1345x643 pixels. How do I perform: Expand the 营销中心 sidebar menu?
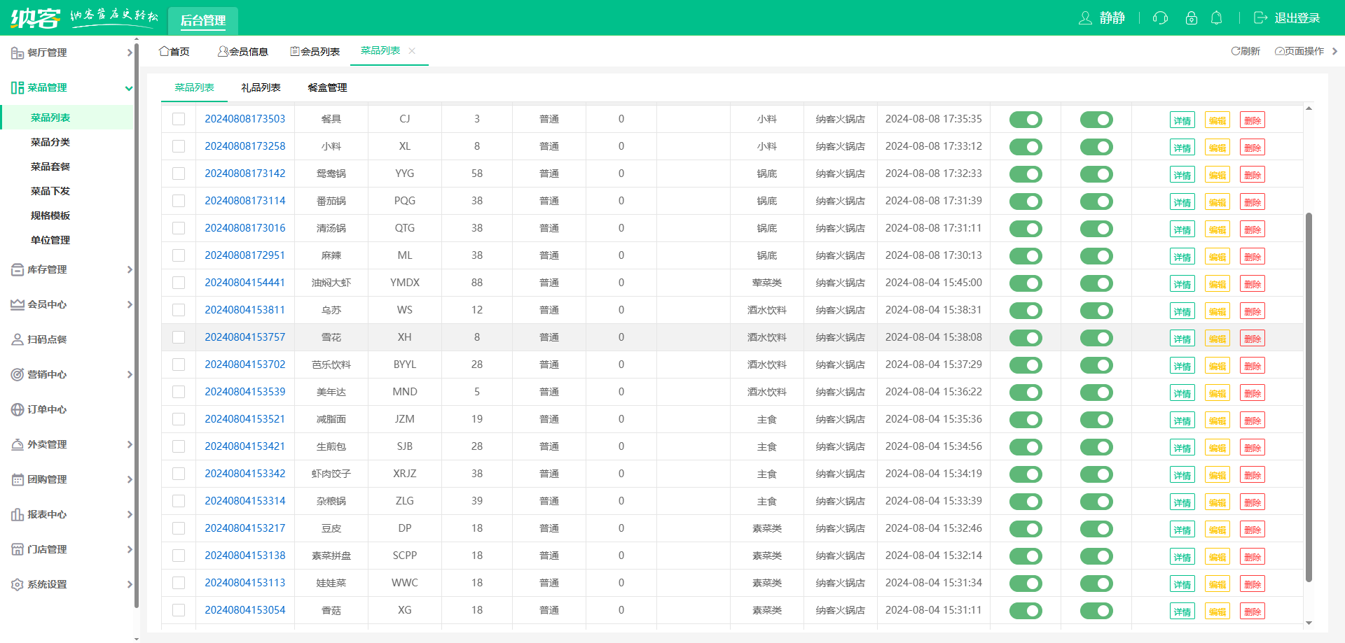(x=70, y=374)
